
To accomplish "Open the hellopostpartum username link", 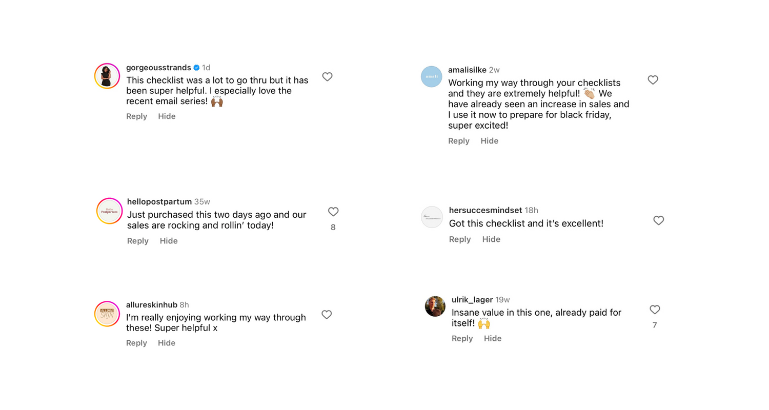I will 159,201.
